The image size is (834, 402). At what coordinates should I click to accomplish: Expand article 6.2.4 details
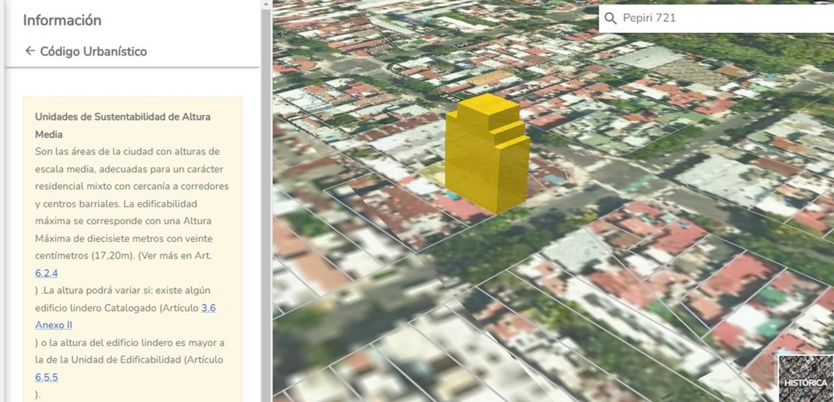[x=45, y=273]
